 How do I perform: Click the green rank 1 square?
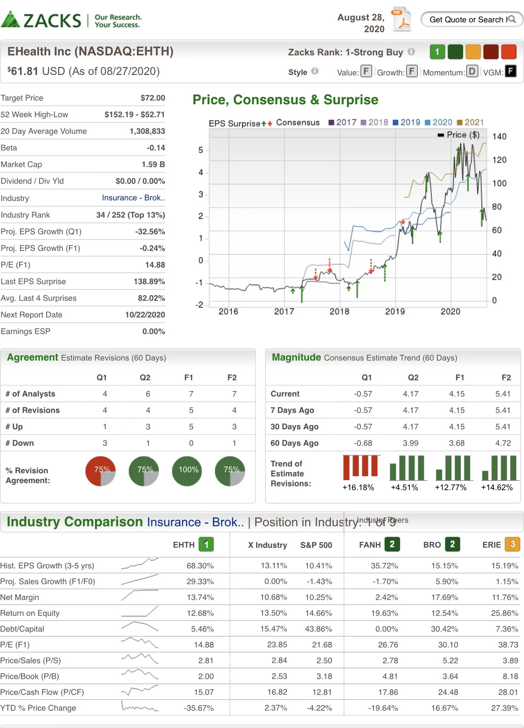[x=437, y=52]
